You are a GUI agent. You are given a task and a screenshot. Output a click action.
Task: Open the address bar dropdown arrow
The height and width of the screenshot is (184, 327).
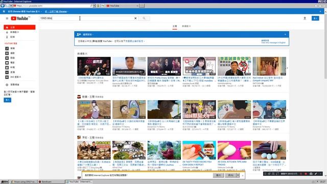pyautogui.click(x=94, y=6)
